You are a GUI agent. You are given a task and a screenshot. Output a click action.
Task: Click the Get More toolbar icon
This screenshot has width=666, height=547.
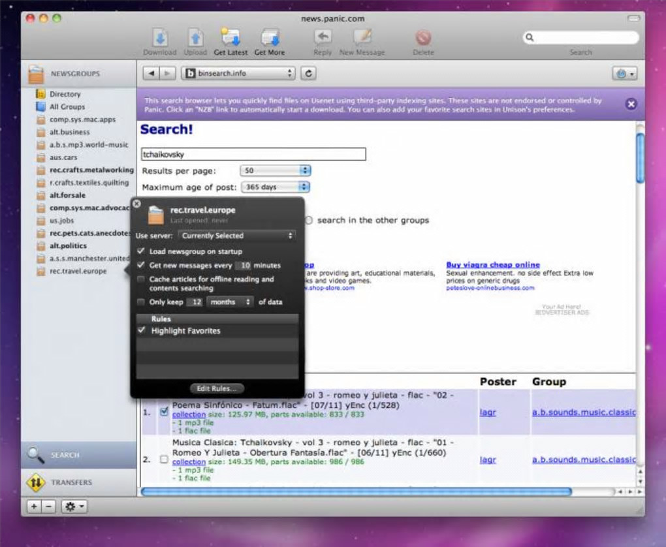269,38
